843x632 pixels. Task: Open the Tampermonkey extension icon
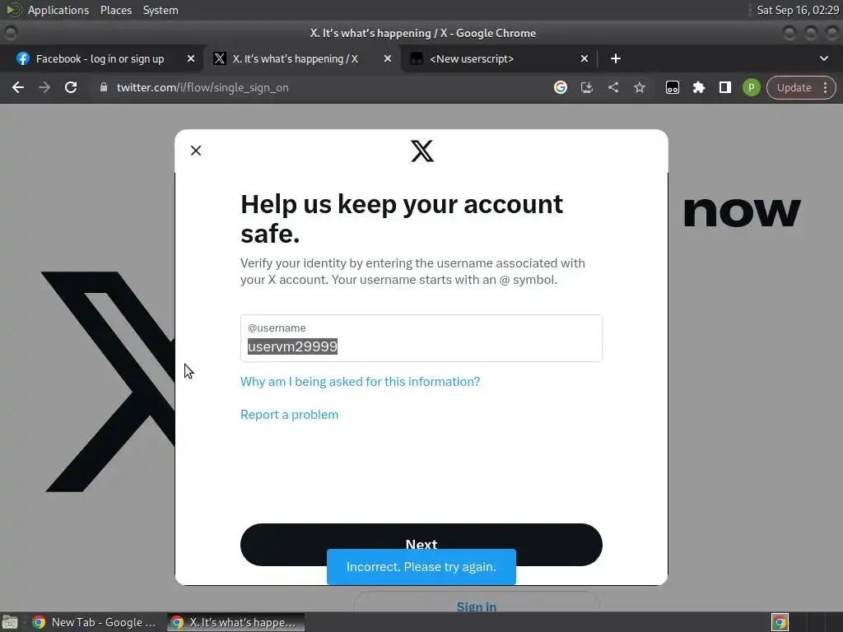pos(672,87)
